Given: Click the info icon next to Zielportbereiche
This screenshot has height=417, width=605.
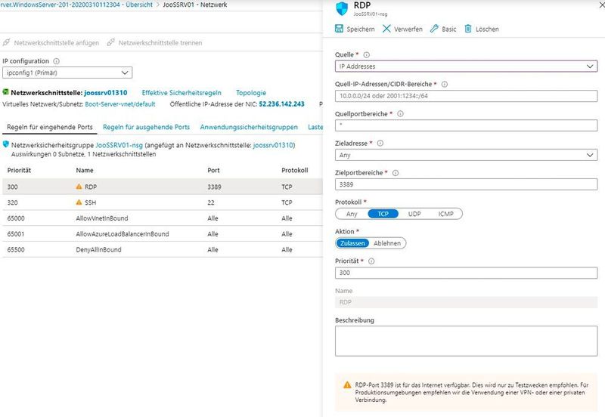Looking at the screenshot, I should coord(396,173).
